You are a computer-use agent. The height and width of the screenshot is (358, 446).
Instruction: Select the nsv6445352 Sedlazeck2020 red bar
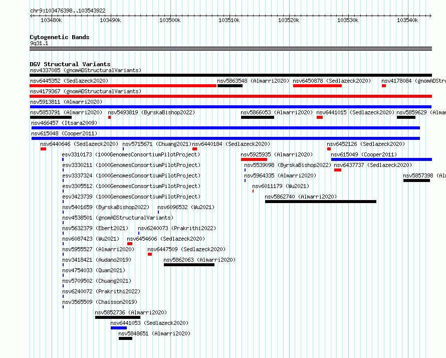pyautogui.click(x=123, y=86)
